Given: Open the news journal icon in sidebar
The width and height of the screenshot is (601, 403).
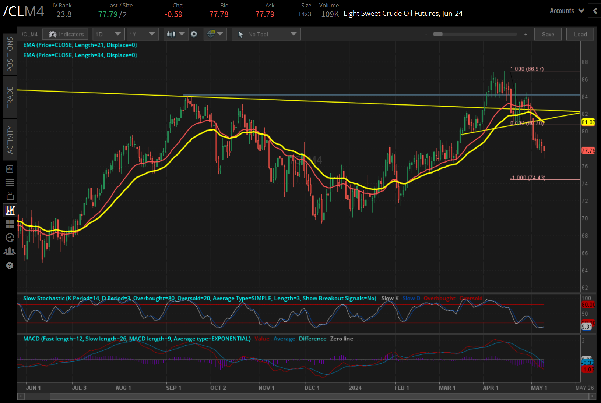Looking at the screenshot, I should (10, 169).
